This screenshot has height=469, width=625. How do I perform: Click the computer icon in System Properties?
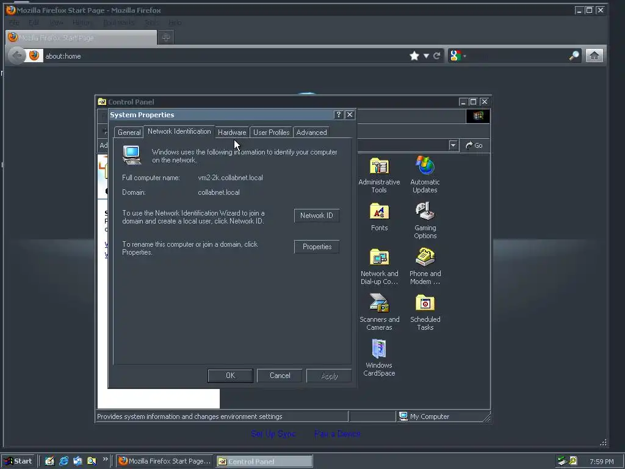[x=132, y=155]
